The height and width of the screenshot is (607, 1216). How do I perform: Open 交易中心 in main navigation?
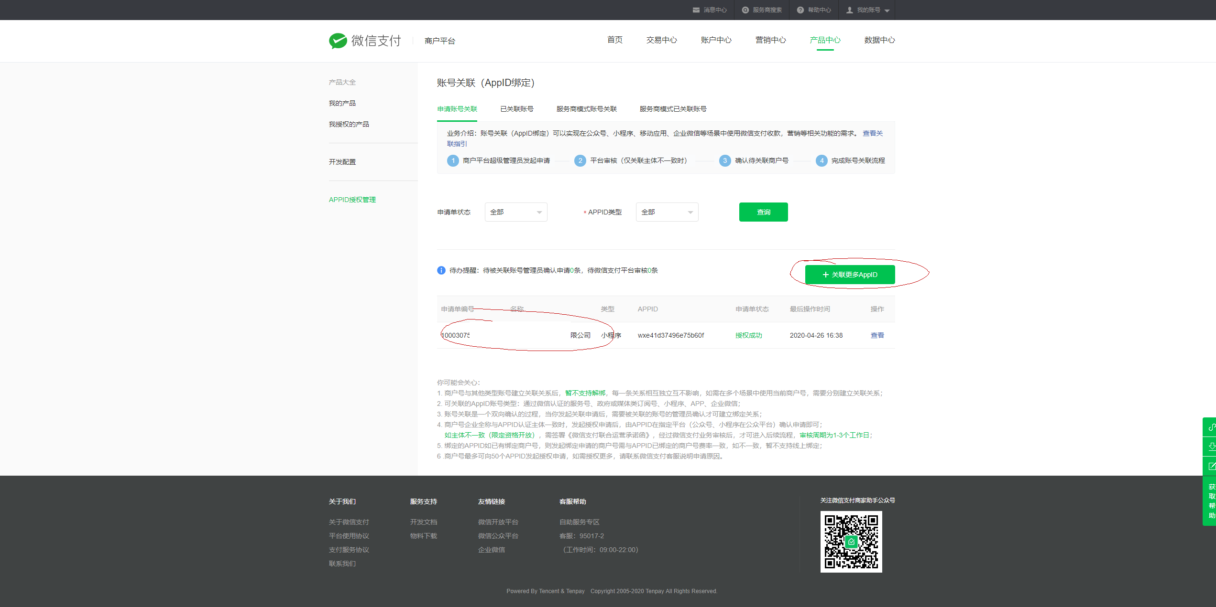tap(662, 40)
